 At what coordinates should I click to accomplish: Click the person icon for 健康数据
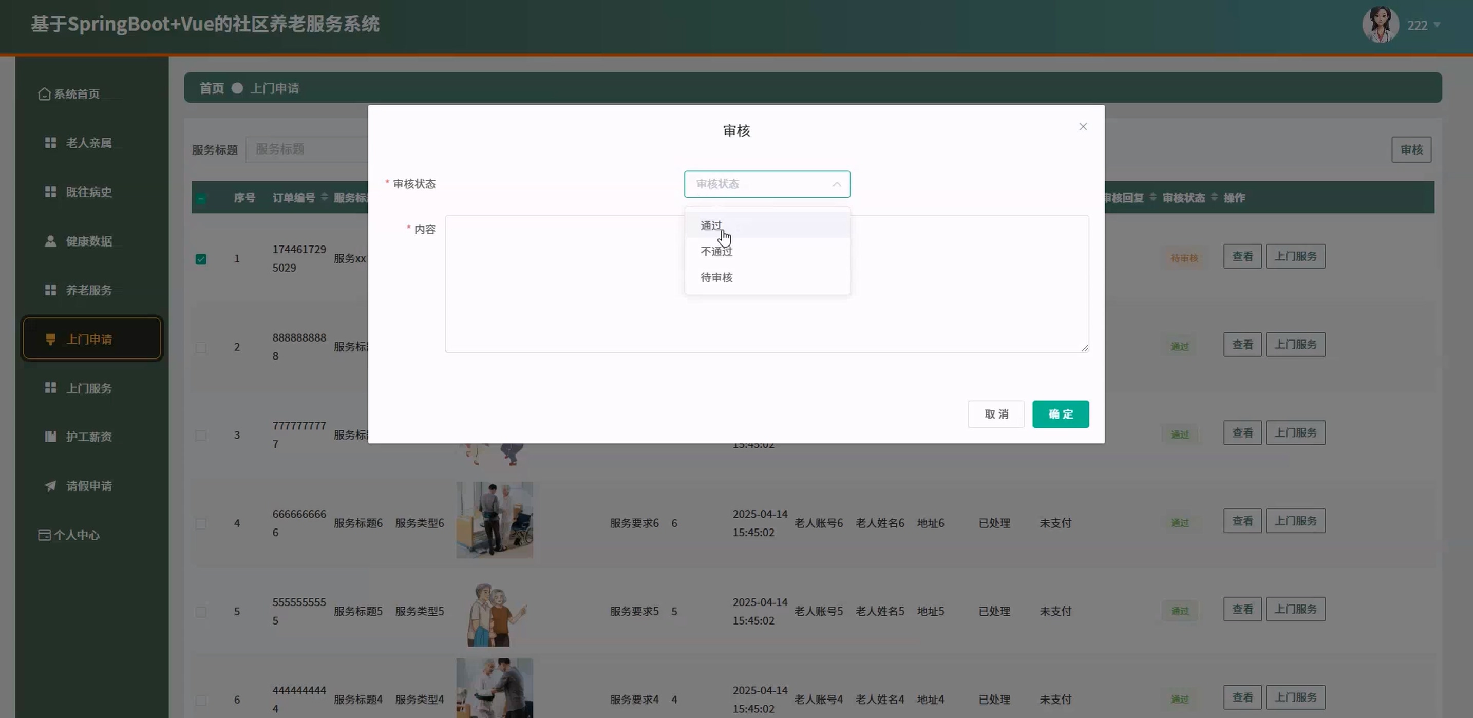point(50,241)
